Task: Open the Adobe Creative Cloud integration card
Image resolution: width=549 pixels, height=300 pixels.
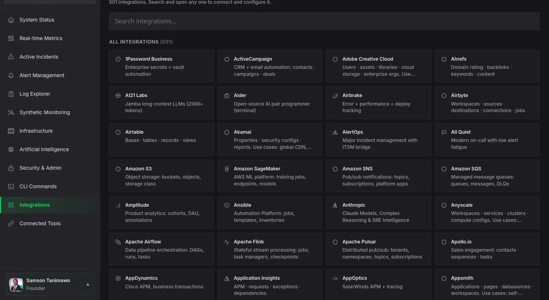Action: 378,66
